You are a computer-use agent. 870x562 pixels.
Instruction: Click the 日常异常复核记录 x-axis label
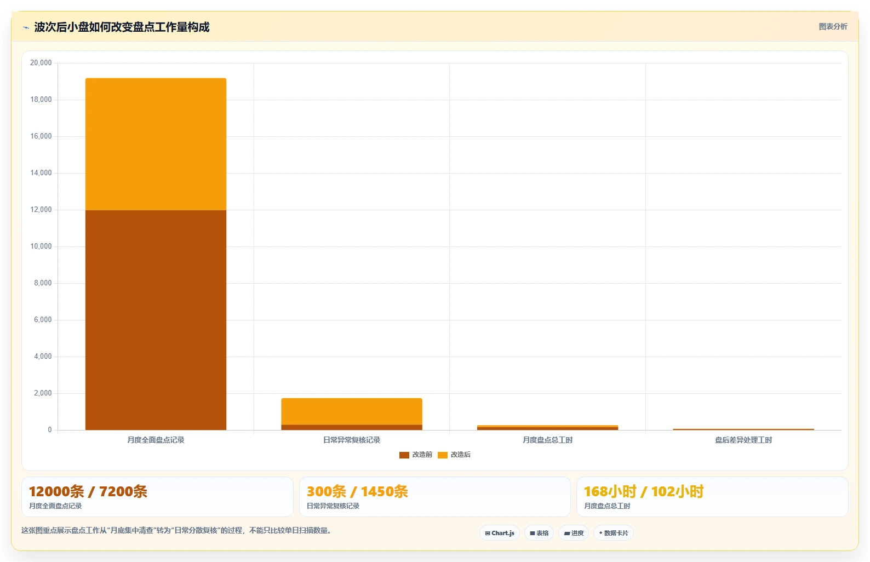click(352, 440)
